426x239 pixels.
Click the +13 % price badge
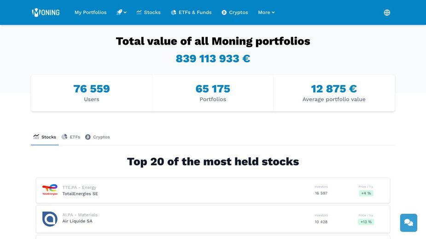pyautogui.click(x=366, y=222)
